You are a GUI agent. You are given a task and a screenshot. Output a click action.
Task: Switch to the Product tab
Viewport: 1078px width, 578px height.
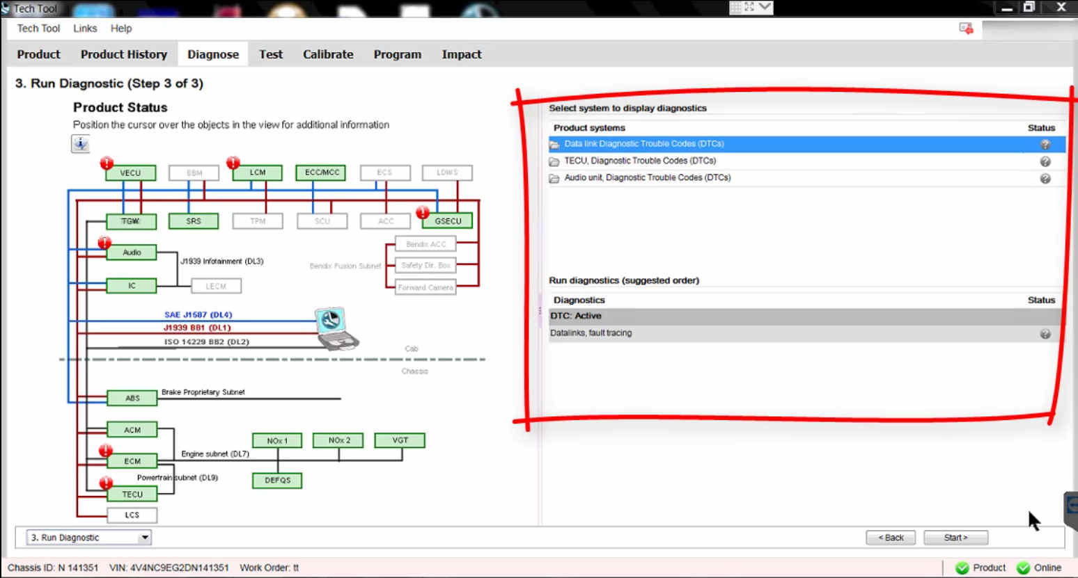coord(38,54)
